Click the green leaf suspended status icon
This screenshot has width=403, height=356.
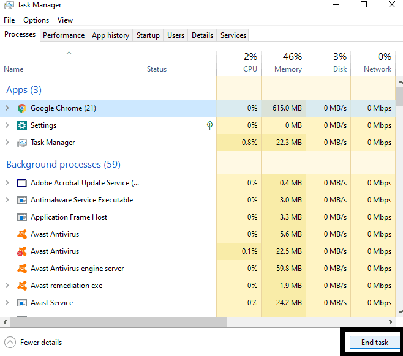tap(209, 125)
